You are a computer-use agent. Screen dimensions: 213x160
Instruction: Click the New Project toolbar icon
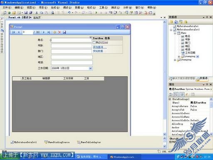pos(5,13)
